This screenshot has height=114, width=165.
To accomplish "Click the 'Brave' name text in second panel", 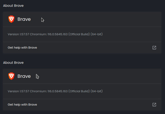I will [24, 76].
